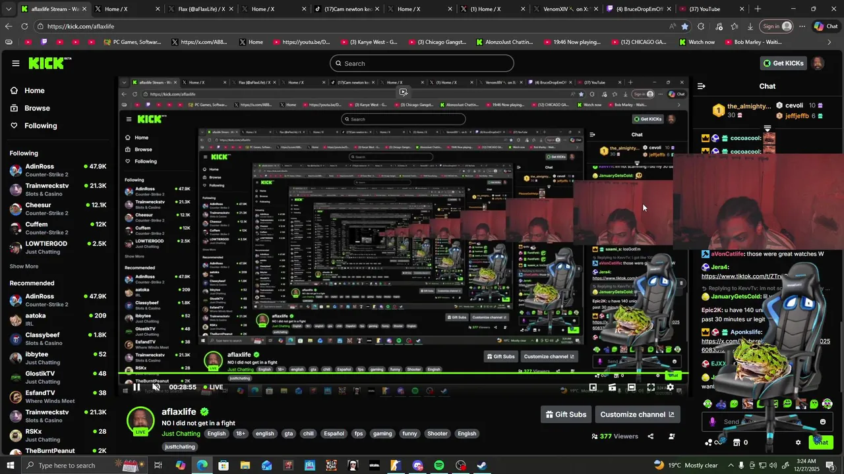Open Favorites list icon in toolbar
Viewport: 844px width, 474px height.
(x=735, y=26)
